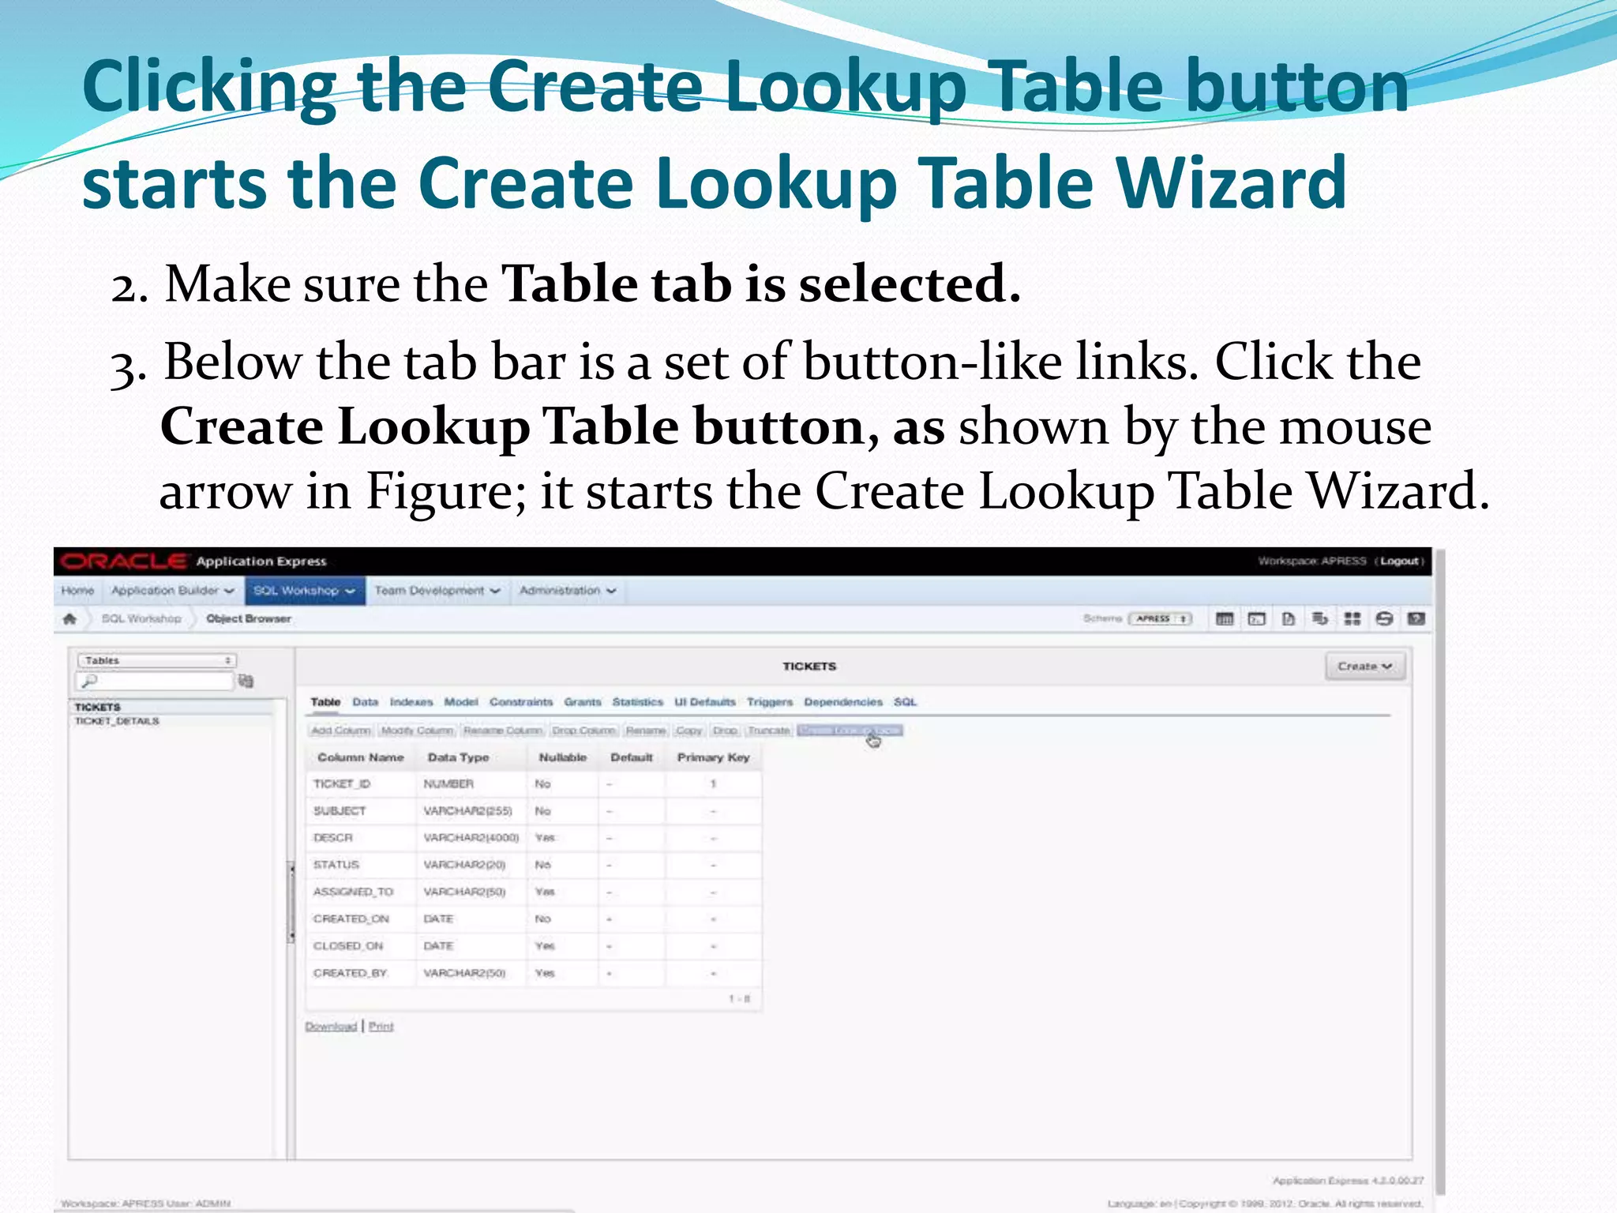Viewport: 1617px width, 1213px height.
Task: Click the RESTful Services circular icon
Action: (x=1384, y=618)
